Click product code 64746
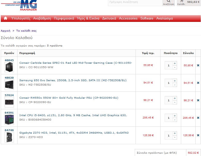The width and height of the screenshot is (201, 156). tap(9, 130)
